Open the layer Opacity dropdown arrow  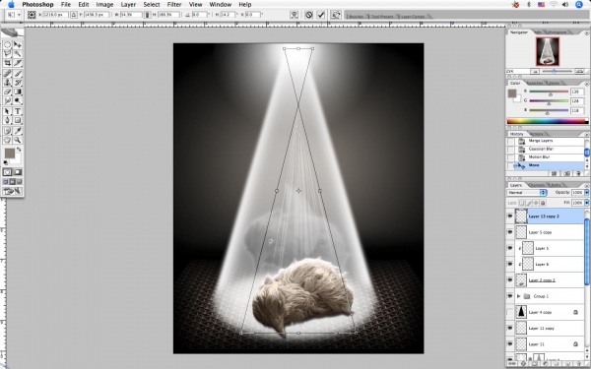coord(586,193)
